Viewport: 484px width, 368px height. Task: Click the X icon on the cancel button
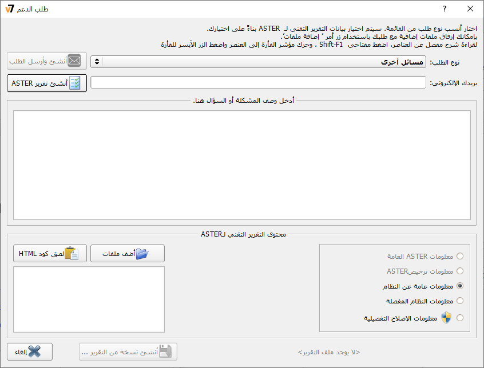(x=34, y=351)
